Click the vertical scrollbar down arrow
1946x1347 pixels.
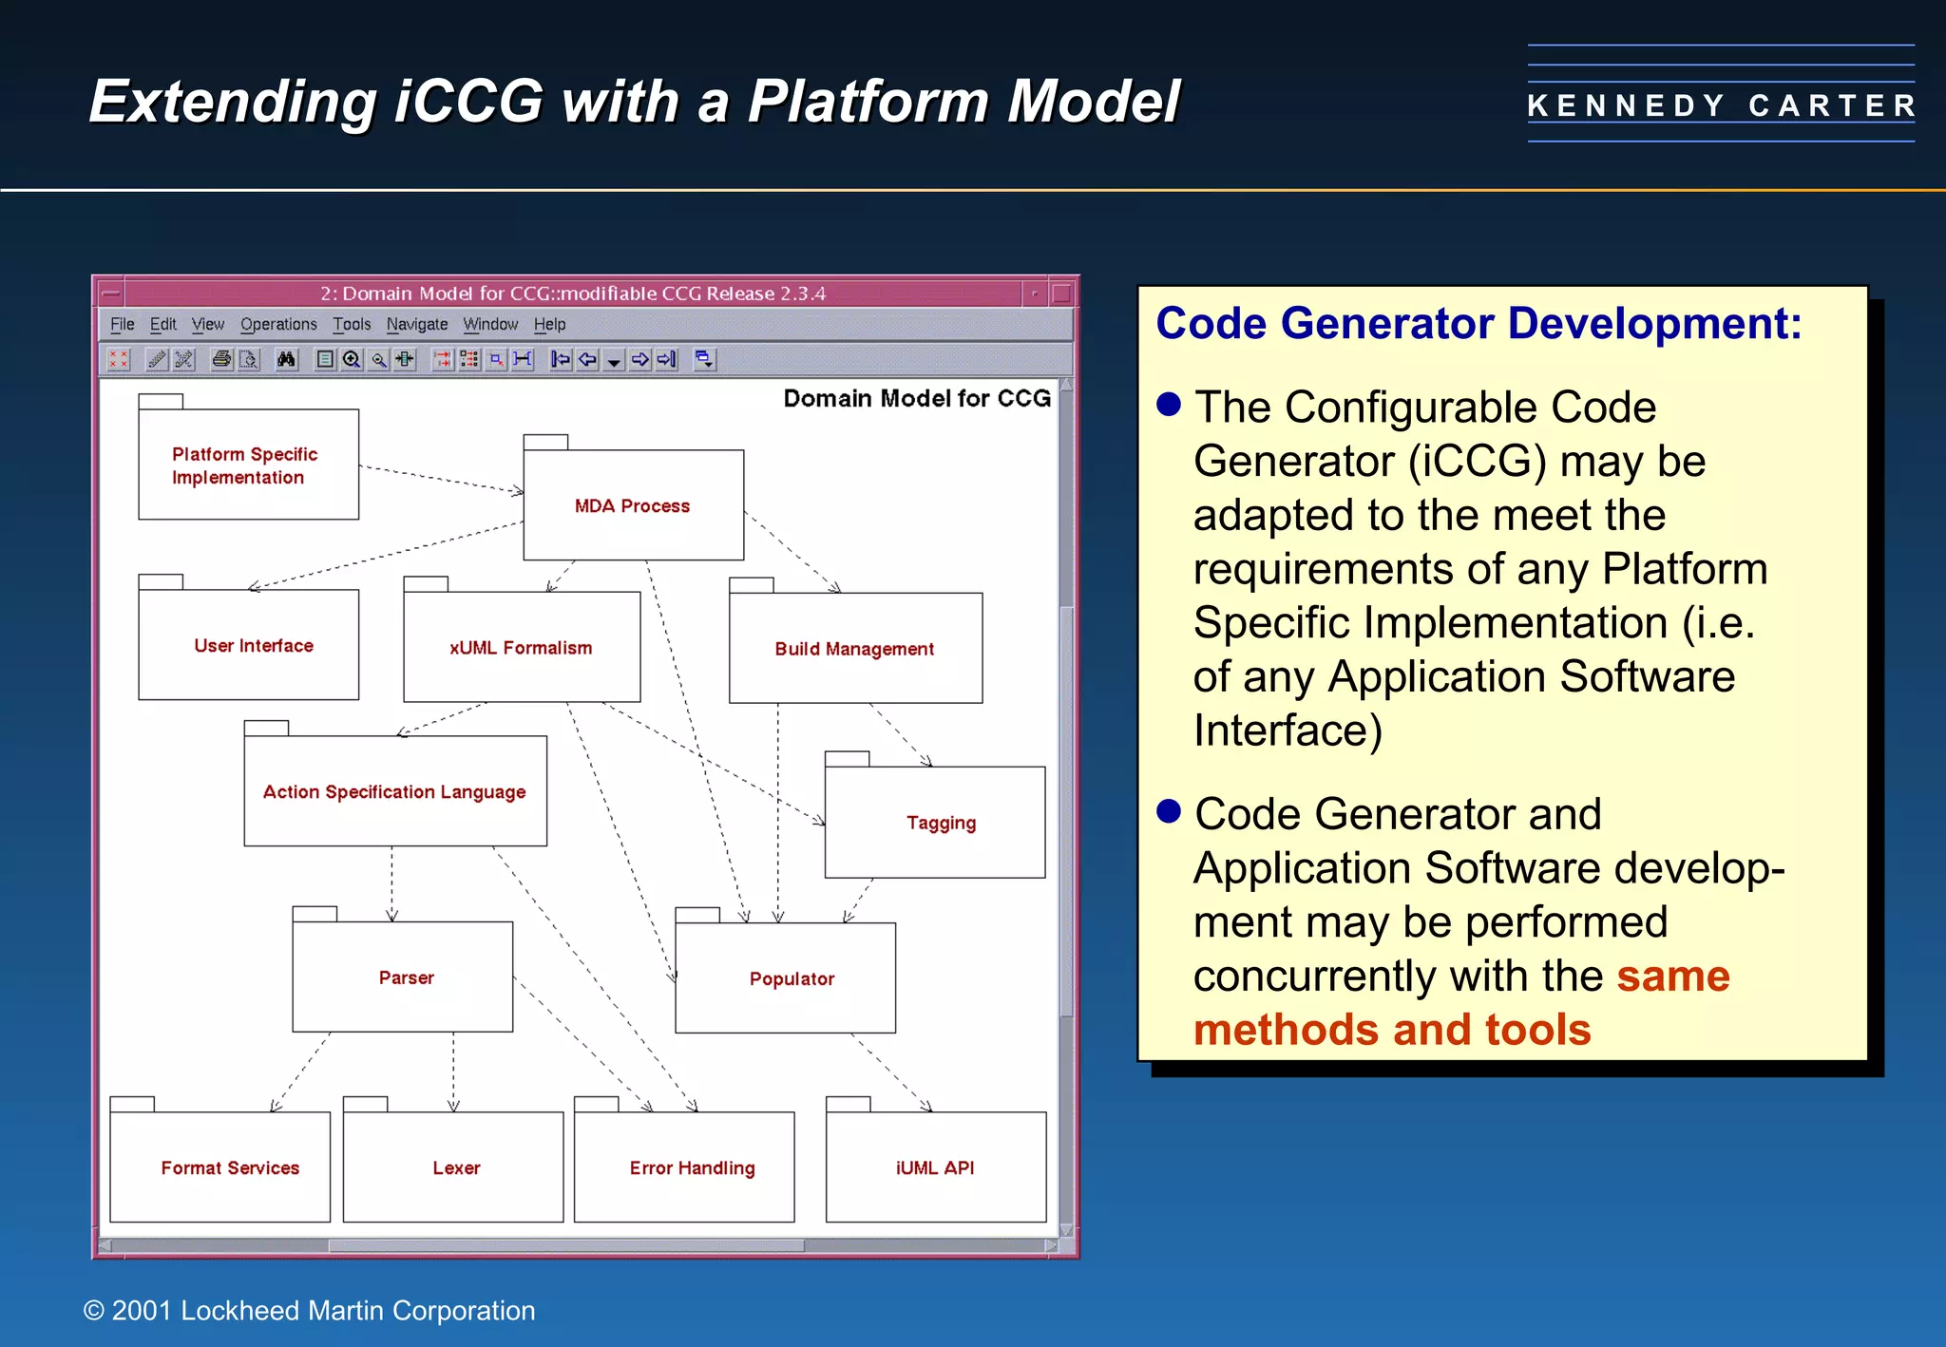(1066, 1230)
